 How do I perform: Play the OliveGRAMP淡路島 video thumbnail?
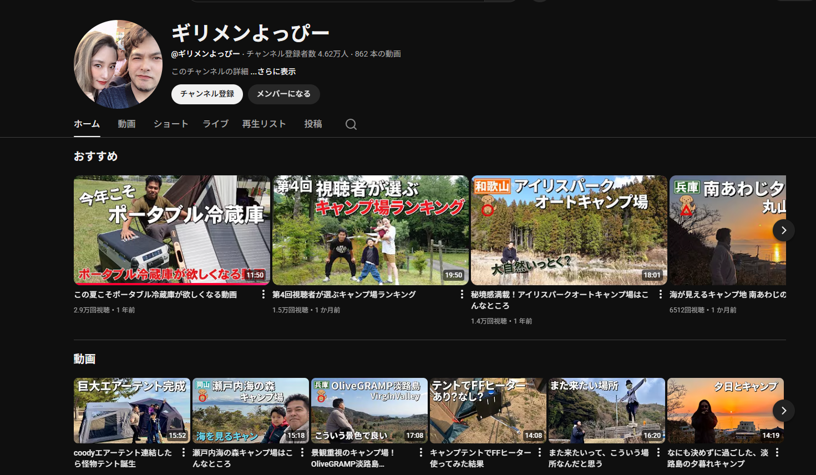pos(369,410)
